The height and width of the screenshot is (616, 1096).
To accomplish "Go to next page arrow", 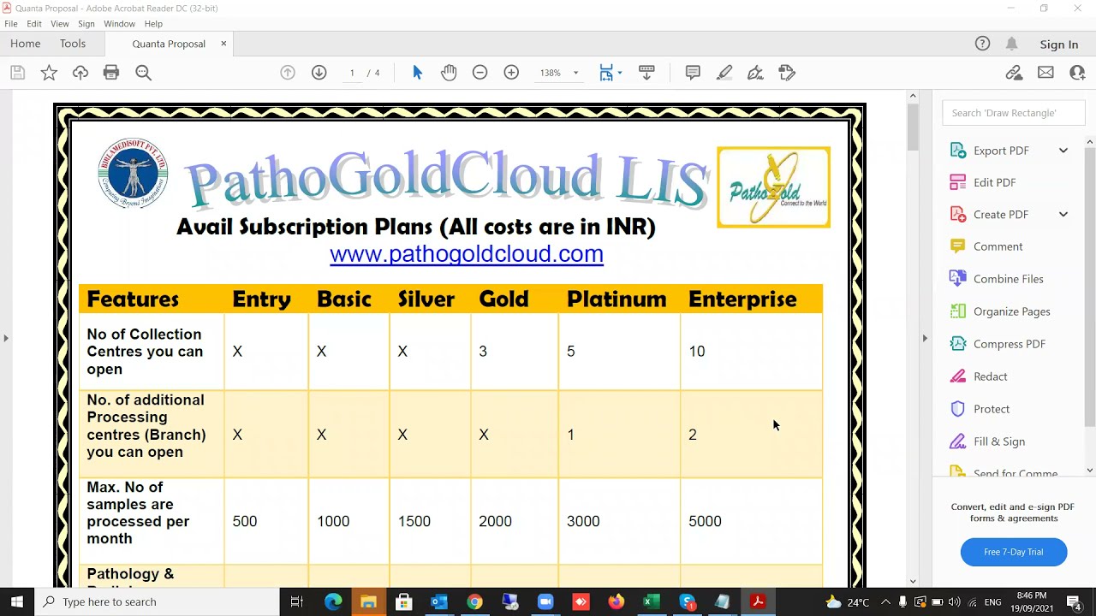I will 319,73.
